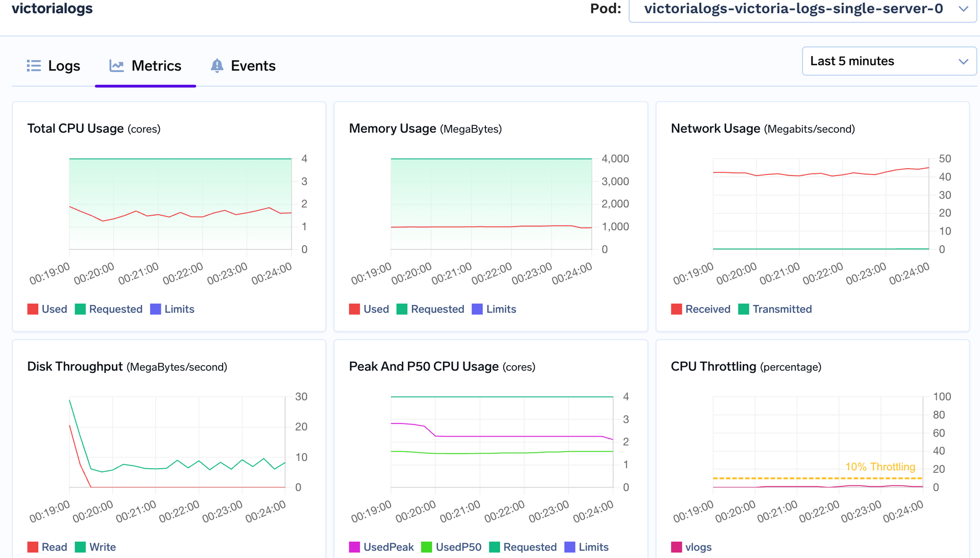The image size is (980, 558).
Task: Open the Last 5 minutes time range dropdown
Action: (888, 61)
